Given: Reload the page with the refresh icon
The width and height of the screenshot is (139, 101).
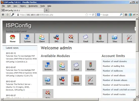Looking at the screenshot, I should click(x=93, y=15).
